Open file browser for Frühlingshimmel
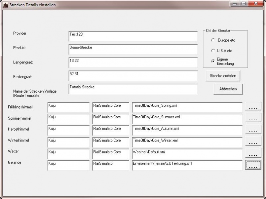266x199 pixels. (x=253, y=106)
